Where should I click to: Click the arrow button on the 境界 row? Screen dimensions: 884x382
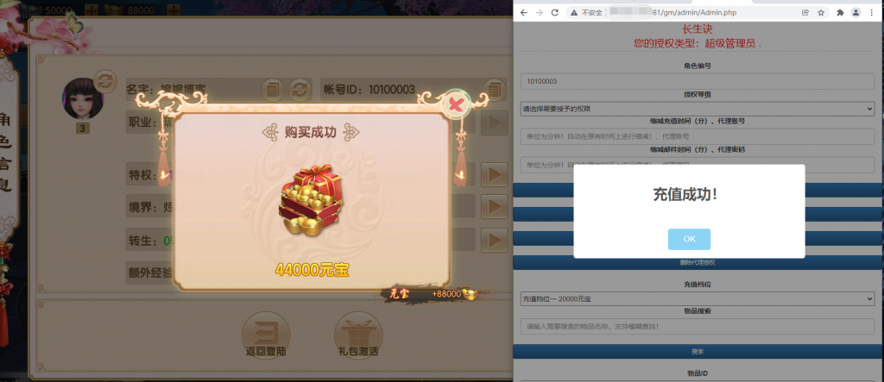[495, 206]
